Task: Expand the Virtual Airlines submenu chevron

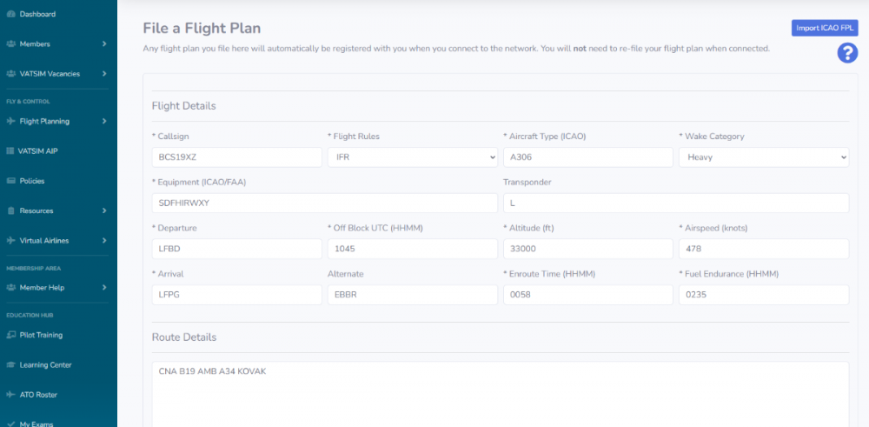Action: 104,241
